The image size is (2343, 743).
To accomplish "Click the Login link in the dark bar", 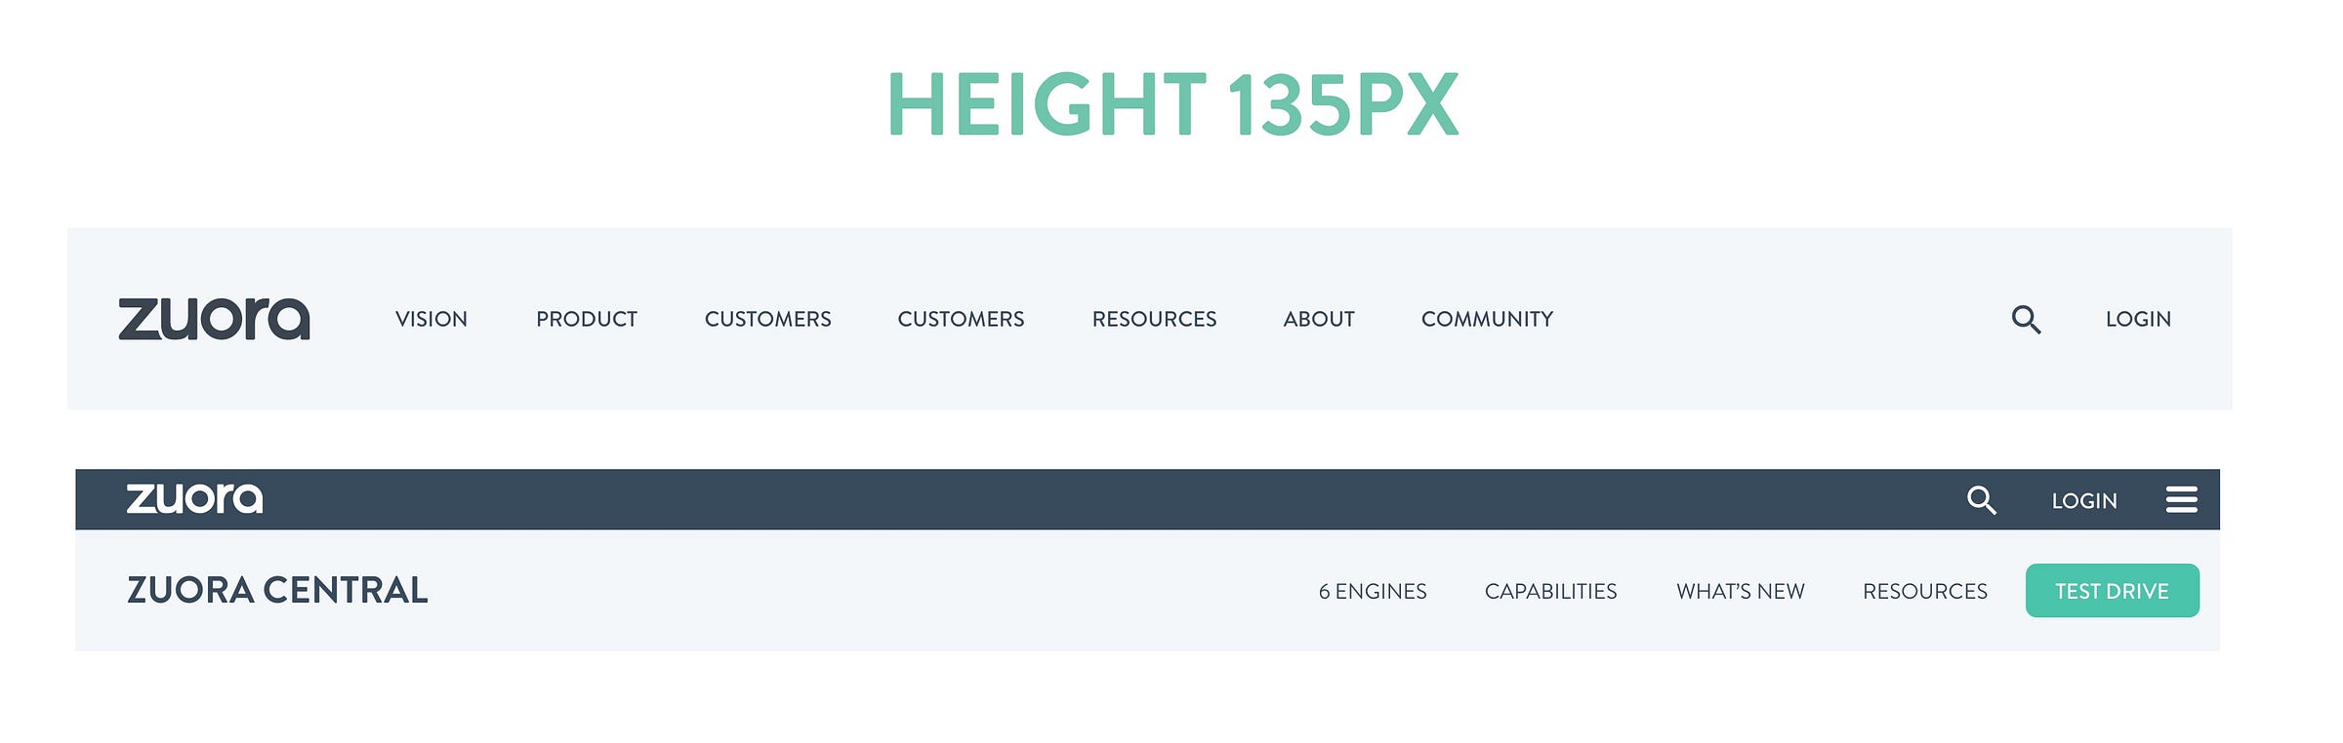I will click(2084, 500).
